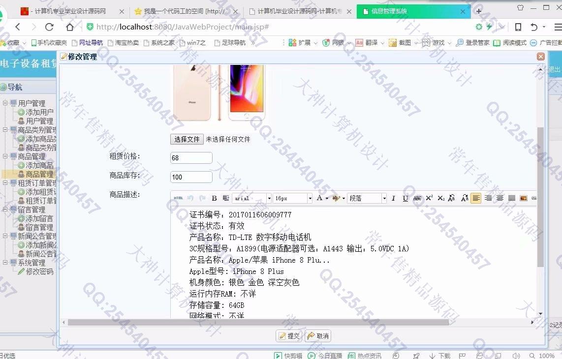Click the iPhone product image thumbnail

click(219, 92)
